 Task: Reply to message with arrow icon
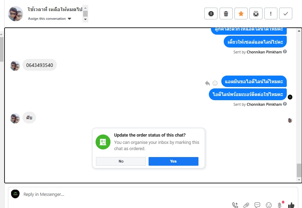point(207,83)
